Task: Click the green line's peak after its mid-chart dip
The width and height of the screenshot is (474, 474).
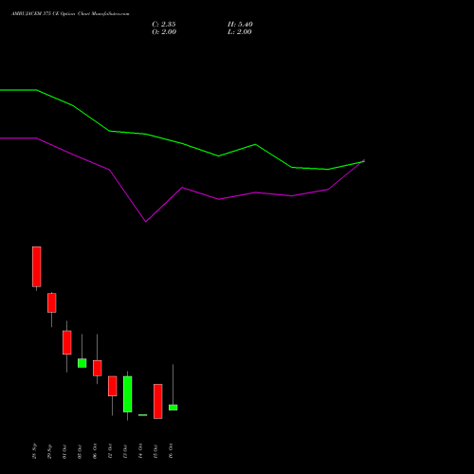Action: pos(255,144)
